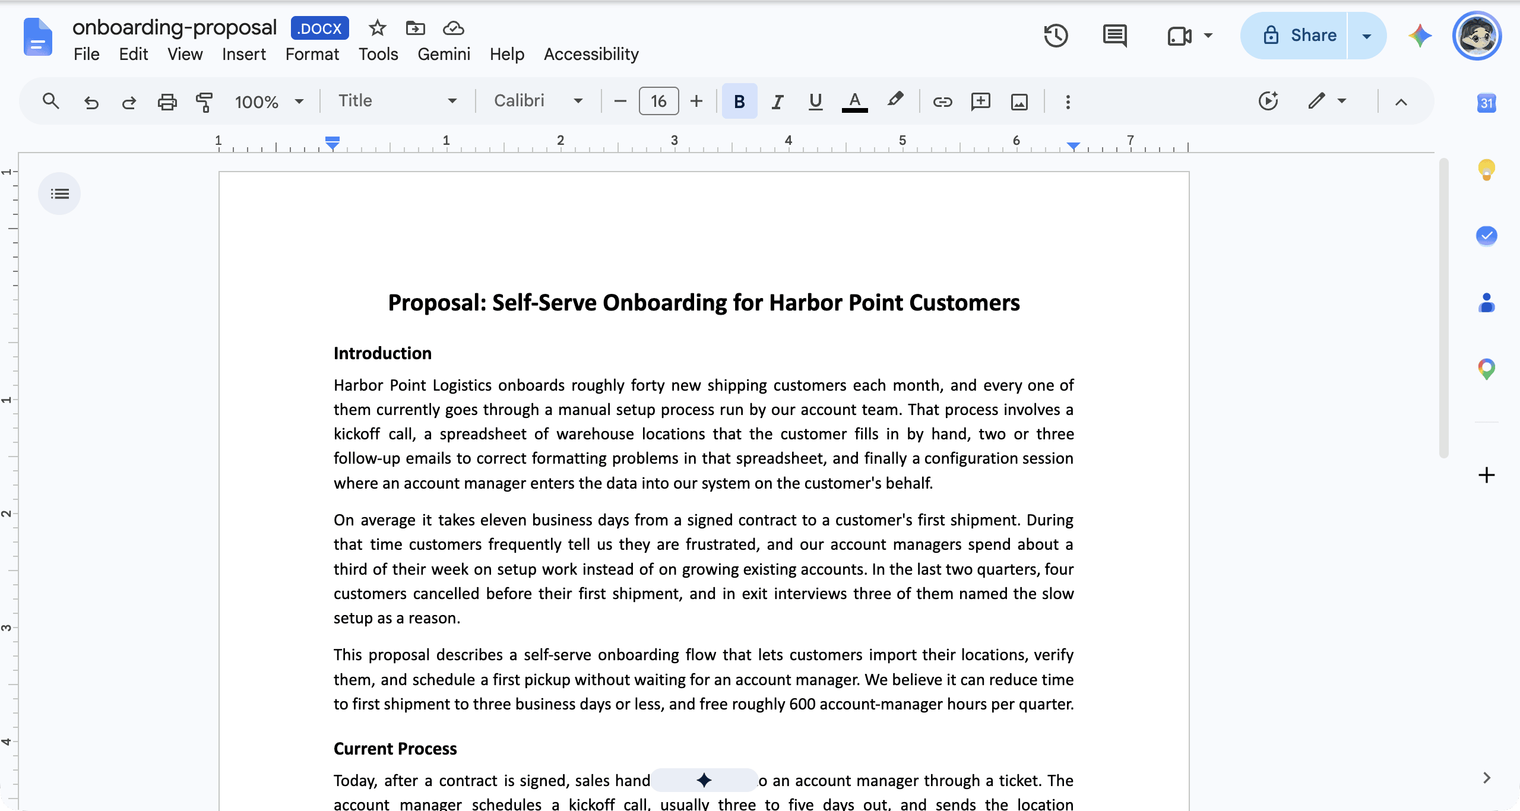
Task: Open the Gemini sparkle panel
Action: click(1420, 36)
